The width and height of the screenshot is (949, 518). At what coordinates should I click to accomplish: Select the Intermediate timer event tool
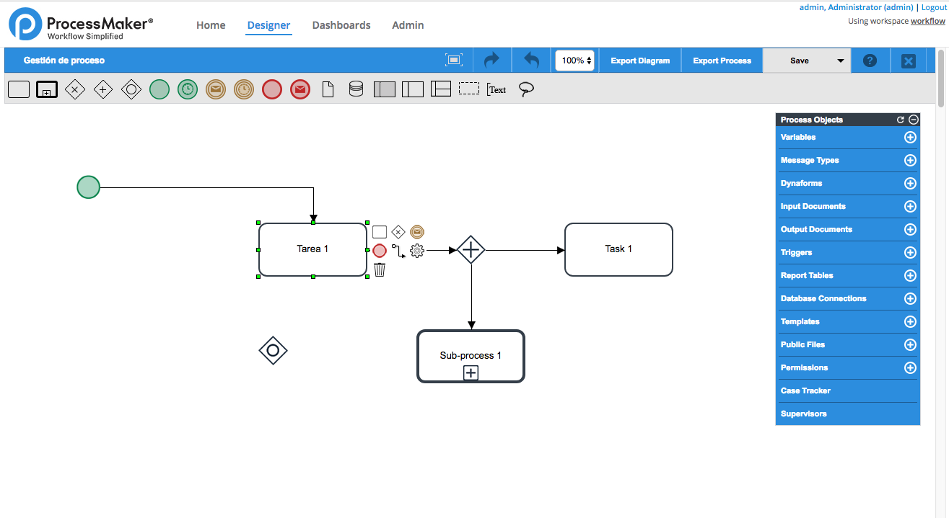pos(244,89)
